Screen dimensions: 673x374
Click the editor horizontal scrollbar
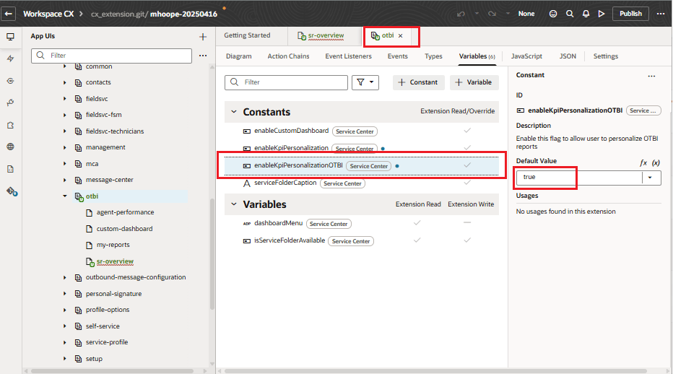(435, 370)
